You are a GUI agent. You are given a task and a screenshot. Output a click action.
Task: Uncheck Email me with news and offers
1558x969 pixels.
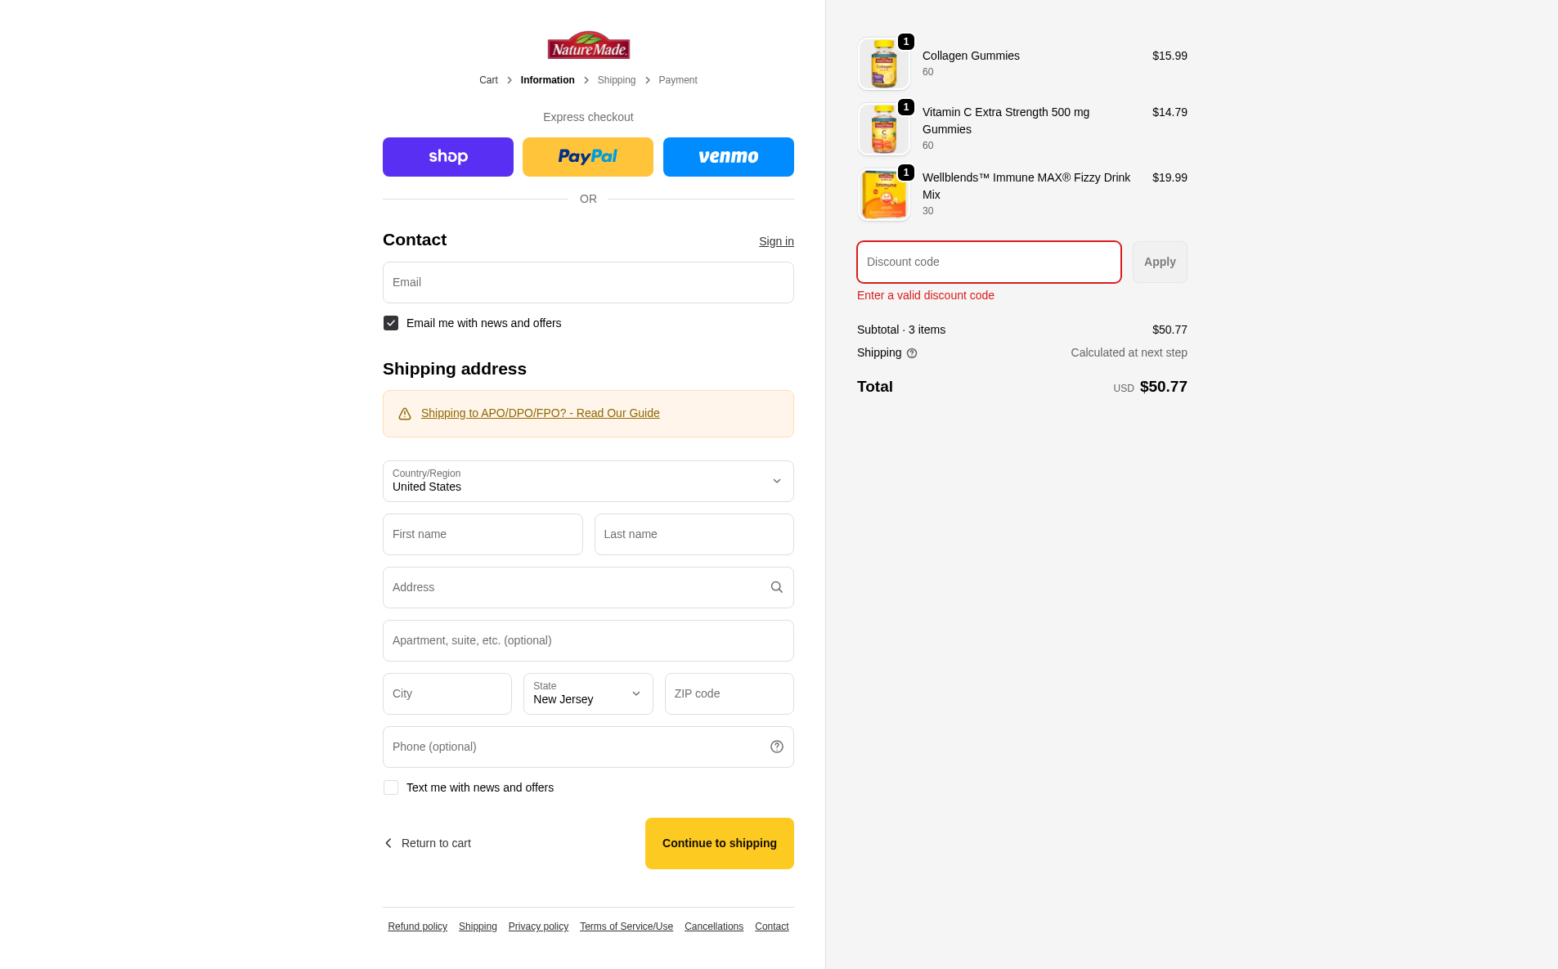pyautogui.click(x=391, y=323)
